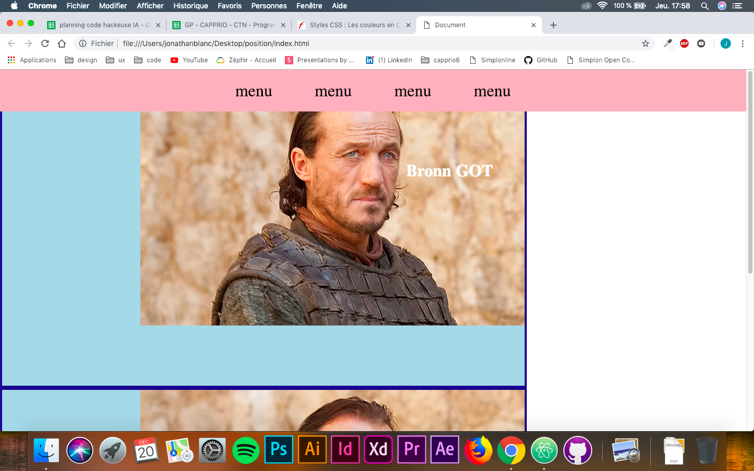Open the Adblock Plus extension

684,43
